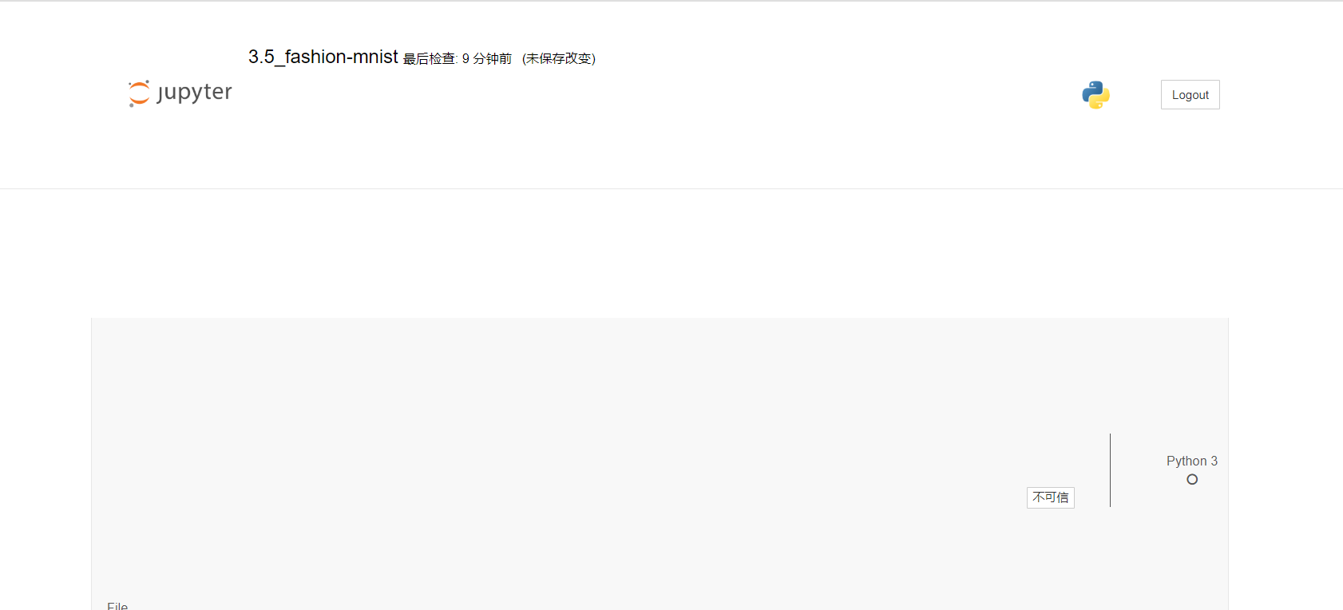The image size is (1343, 610).
Task: Click the Python 3 kernel name label
Action: pyautogui.click(x=1191, y=461)
